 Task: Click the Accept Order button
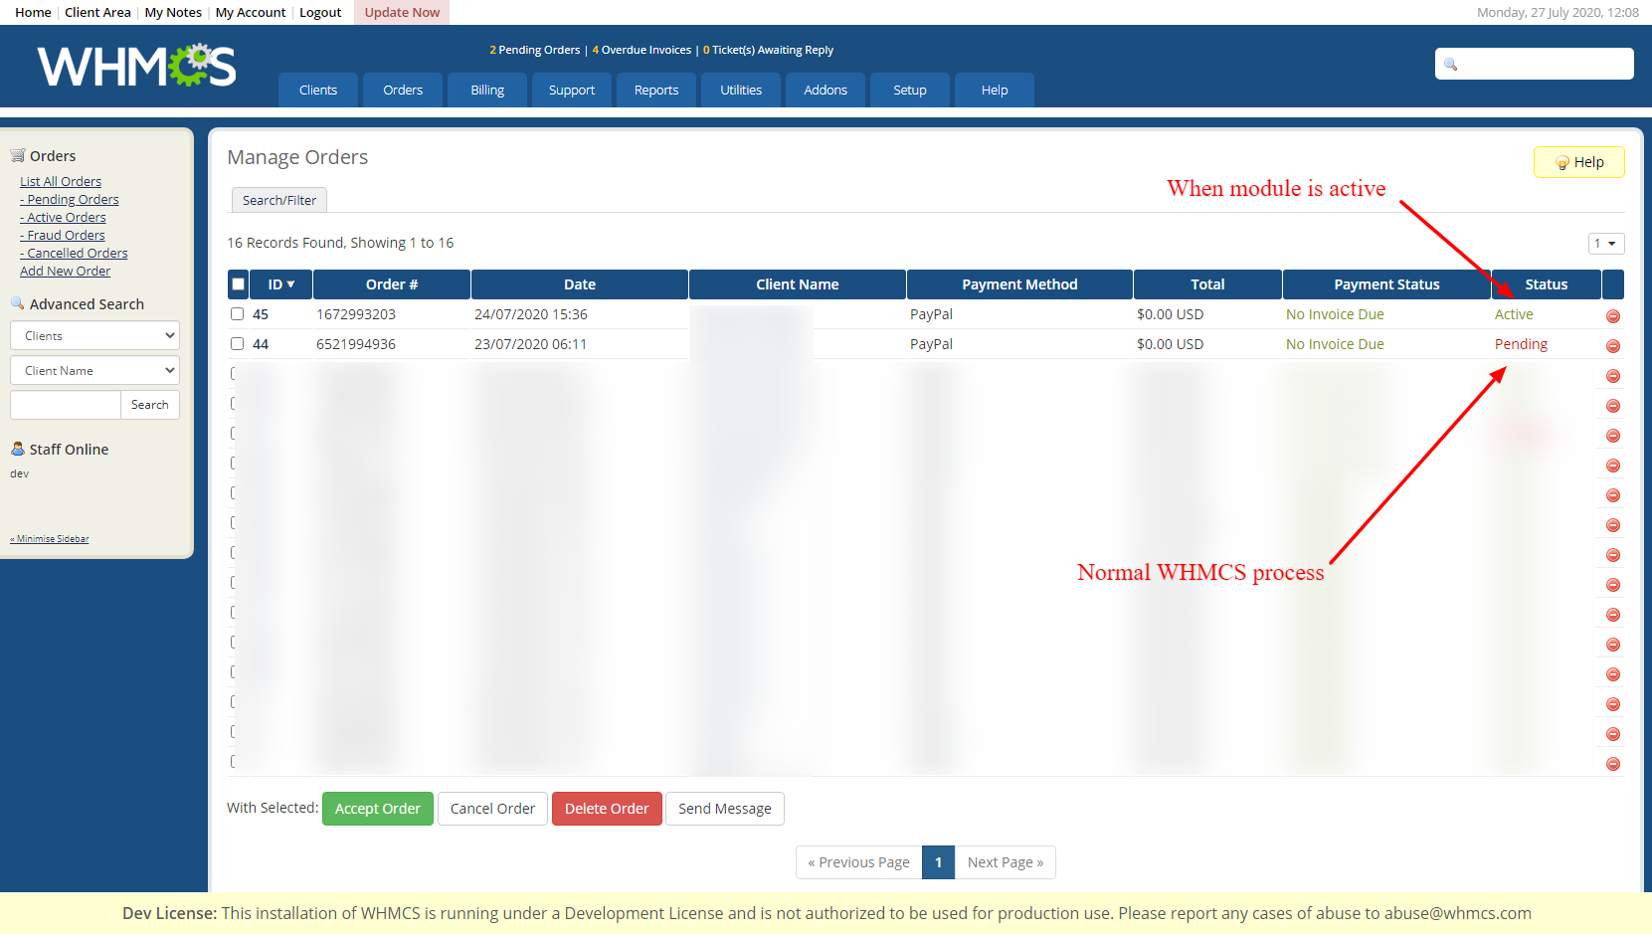377,809
